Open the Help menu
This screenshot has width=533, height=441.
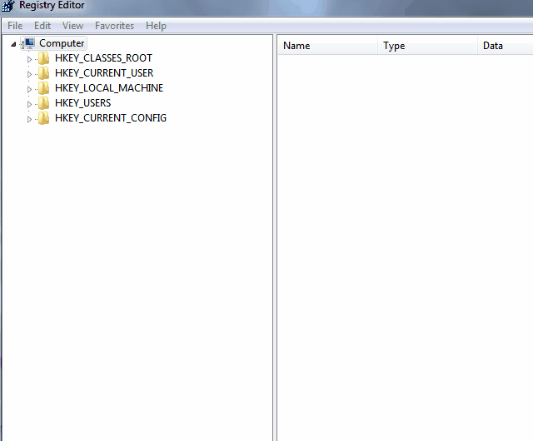(156, 26)
